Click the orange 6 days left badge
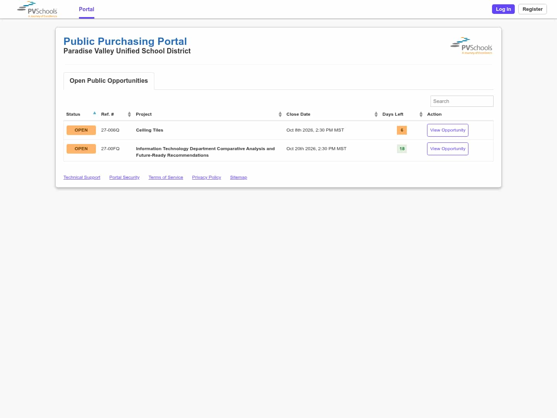The width and height of the screenshot is (557, 418). [x=402, y=130]
